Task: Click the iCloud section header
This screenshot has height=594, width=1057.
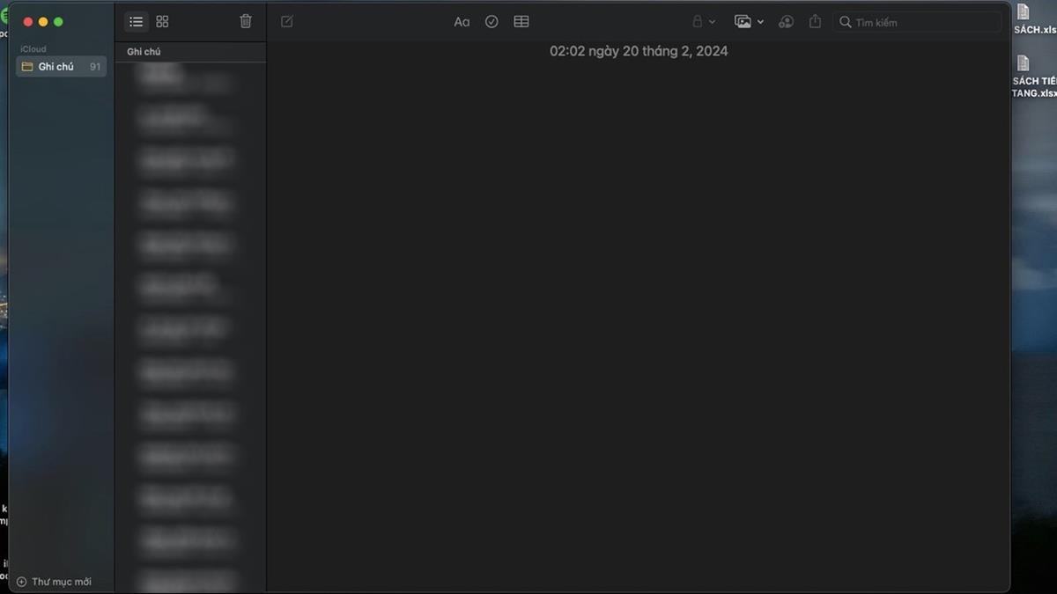Action: pos(33,49)
